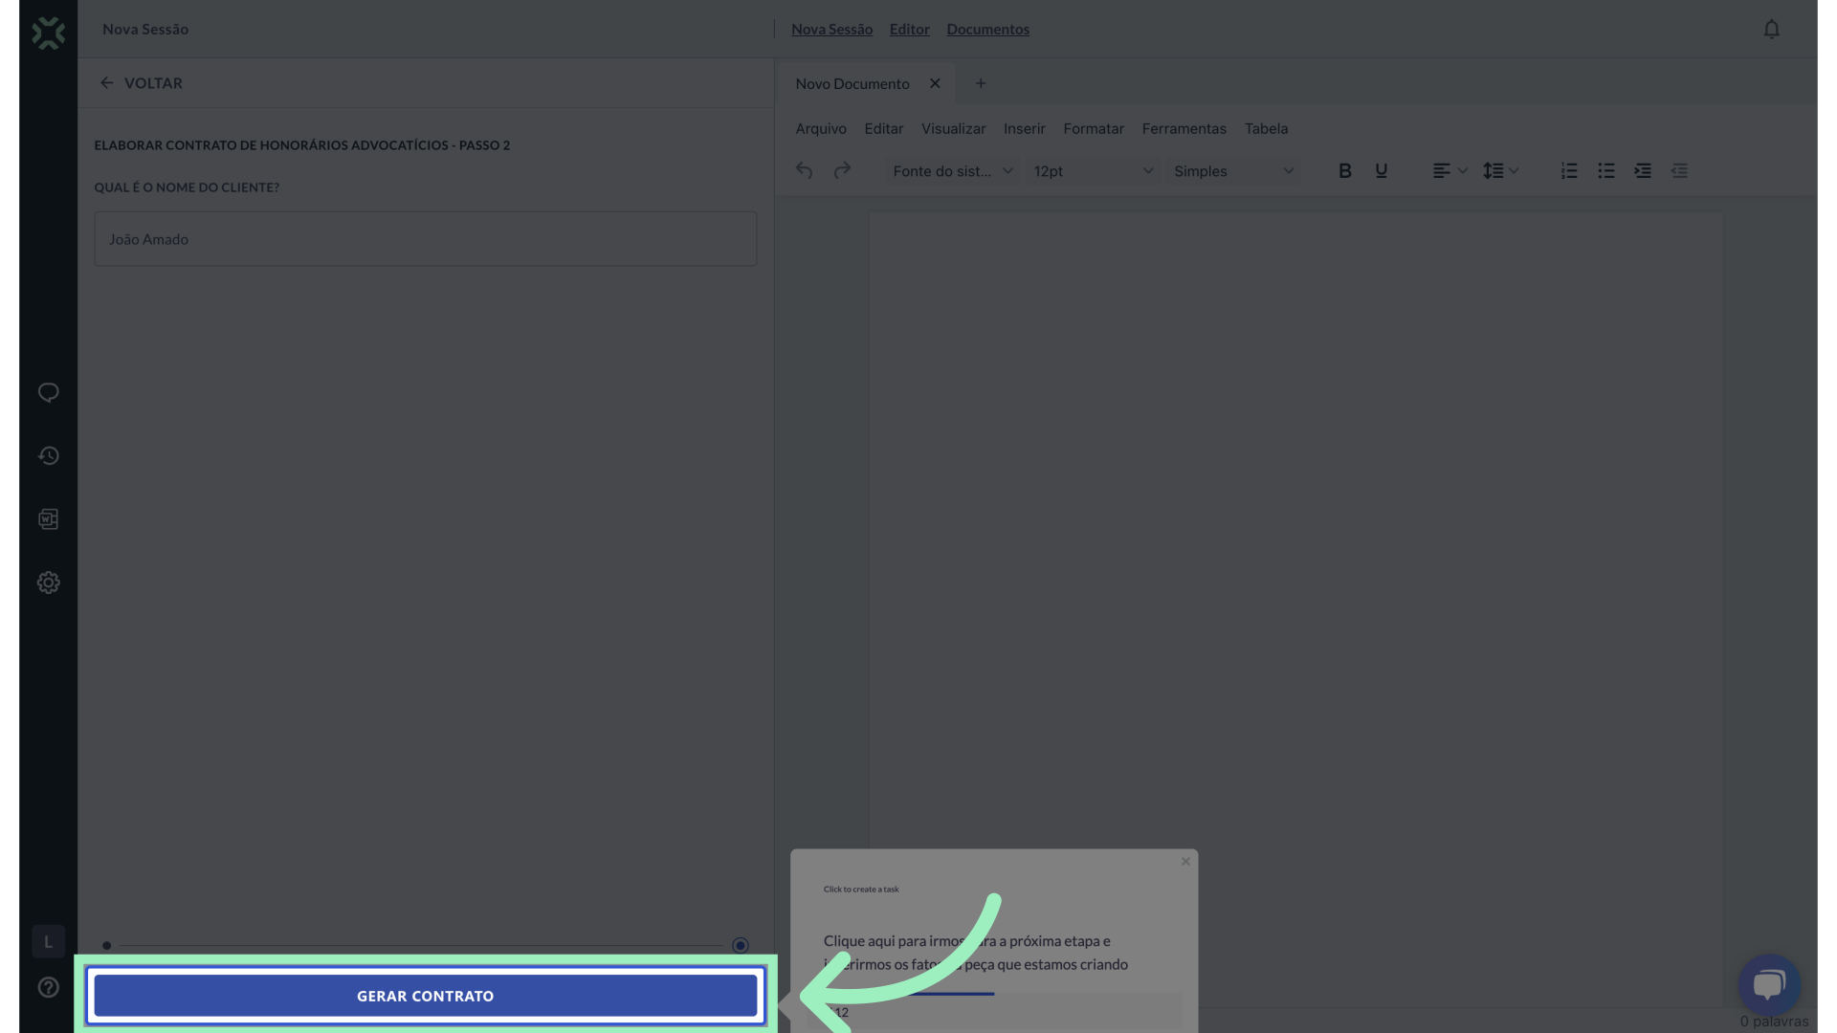Add a new document tab with plus
Viewport: 1837px width, 1033px height.
click(x=980, y=84)
